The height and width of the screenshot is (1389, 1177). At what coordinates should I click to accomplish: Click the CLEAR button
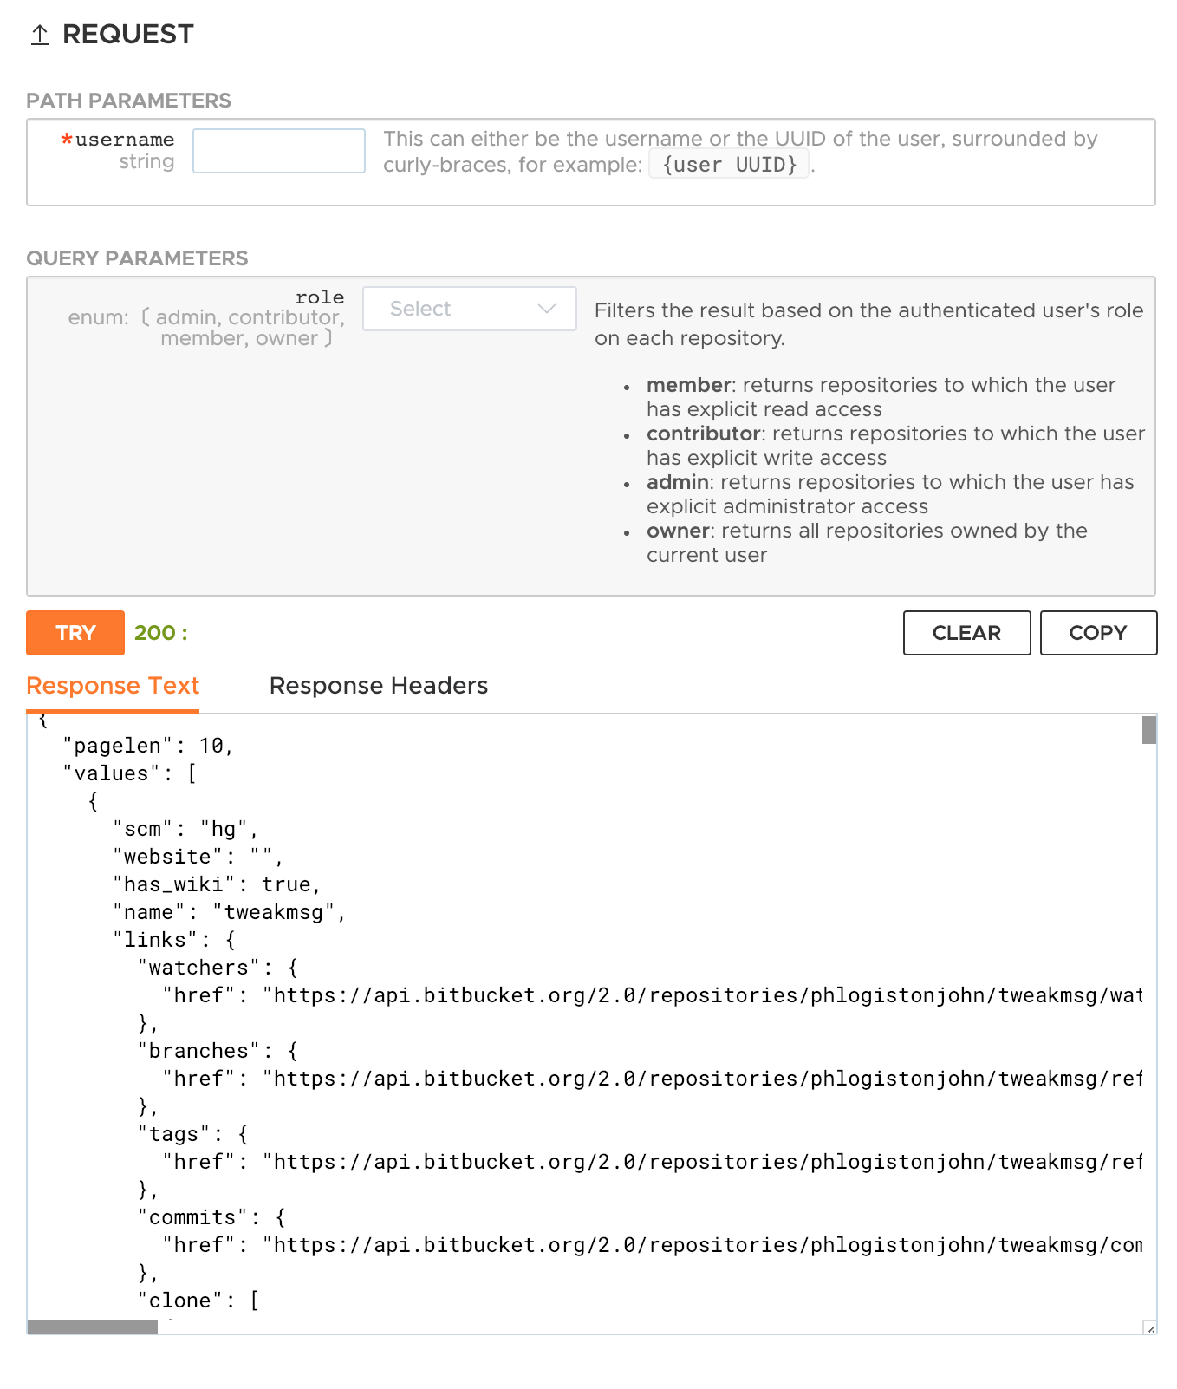click(966, 633)
